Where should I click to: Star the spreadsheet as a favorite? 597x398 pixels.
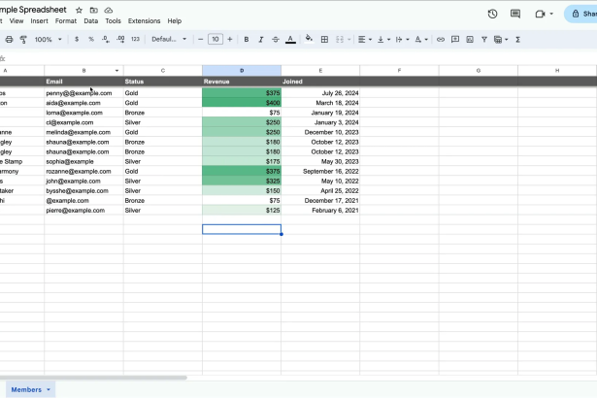[79, 9]
